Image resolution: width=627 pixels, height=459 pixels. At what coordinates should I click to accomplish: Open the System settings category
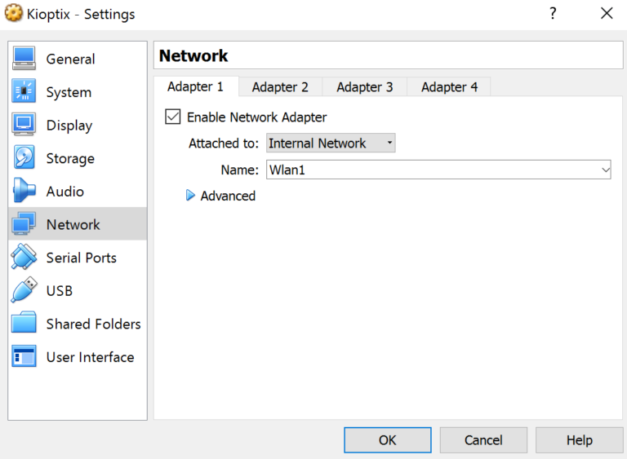(78, 92)
